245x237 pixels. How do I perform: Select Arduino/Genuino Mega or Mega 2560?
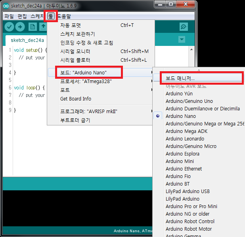205,124
